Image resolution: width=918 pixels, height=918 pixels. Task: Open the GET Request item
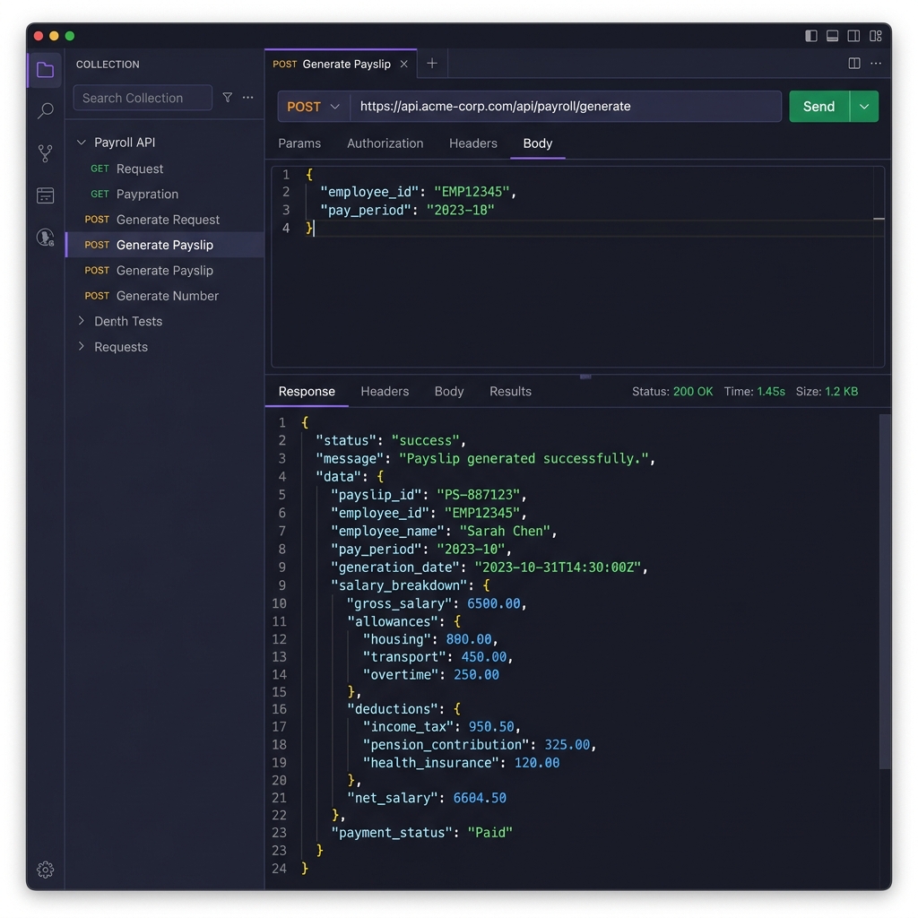tap(165, 169)
